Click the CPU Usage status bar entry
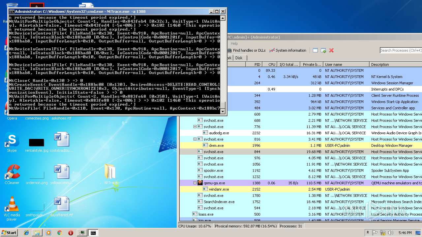 196,226
